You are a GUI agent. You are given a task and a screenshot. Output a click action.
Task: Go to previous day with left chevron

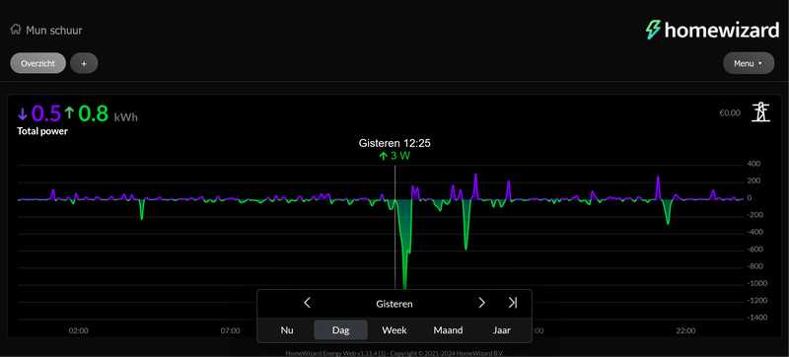coord(308,303)
